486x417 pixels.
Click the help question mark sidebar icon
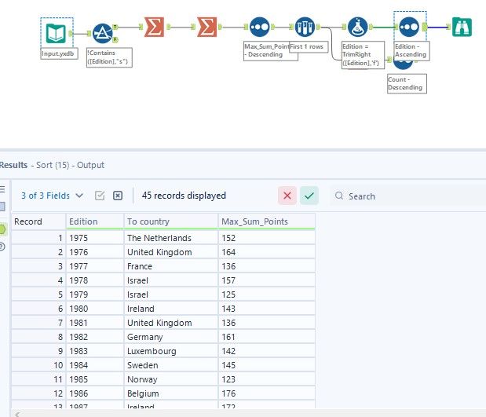2,247
